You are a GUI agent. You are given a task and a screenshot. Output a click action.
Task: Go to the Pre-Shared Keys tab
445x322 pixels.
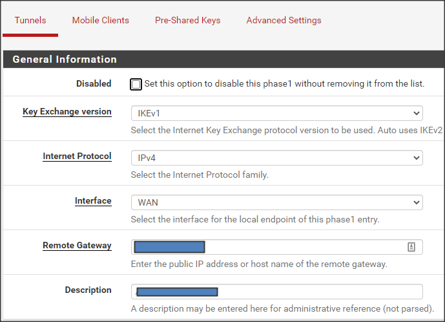pos(187,20)
